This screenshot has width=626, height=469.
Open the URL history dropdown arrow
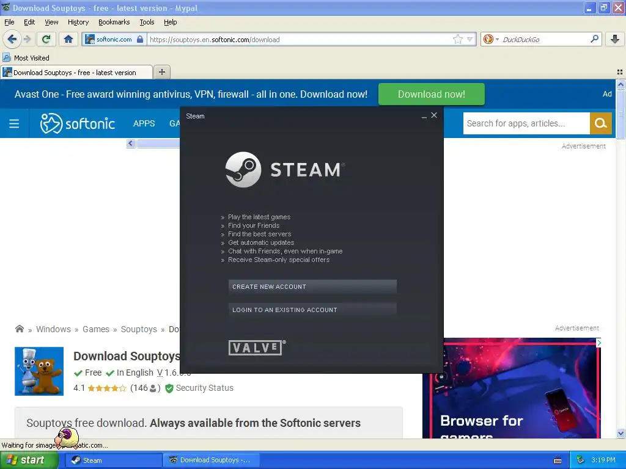coord(470,39)
